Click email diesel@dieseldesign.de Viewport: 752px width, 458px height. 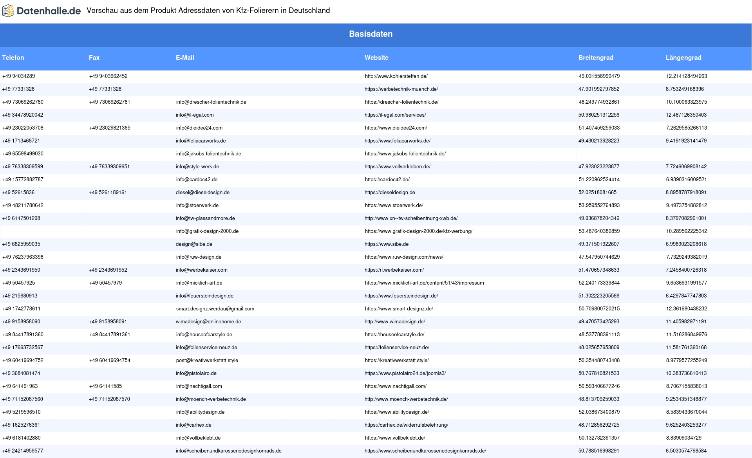[202, 193]
